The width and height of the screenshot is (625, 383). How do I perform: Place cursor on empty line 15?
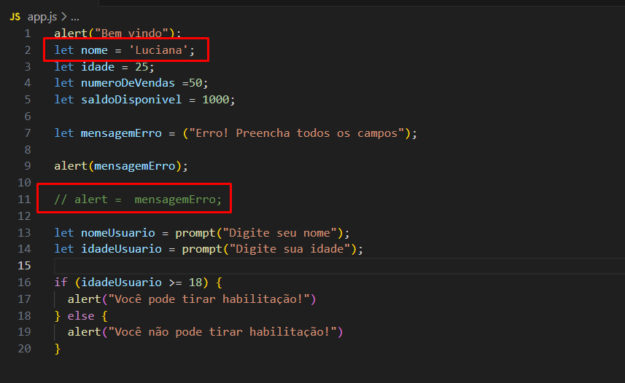(x=339, y=266)
